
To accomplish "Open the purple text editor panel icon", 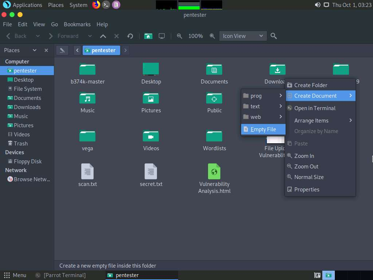I will click(116, 4).
